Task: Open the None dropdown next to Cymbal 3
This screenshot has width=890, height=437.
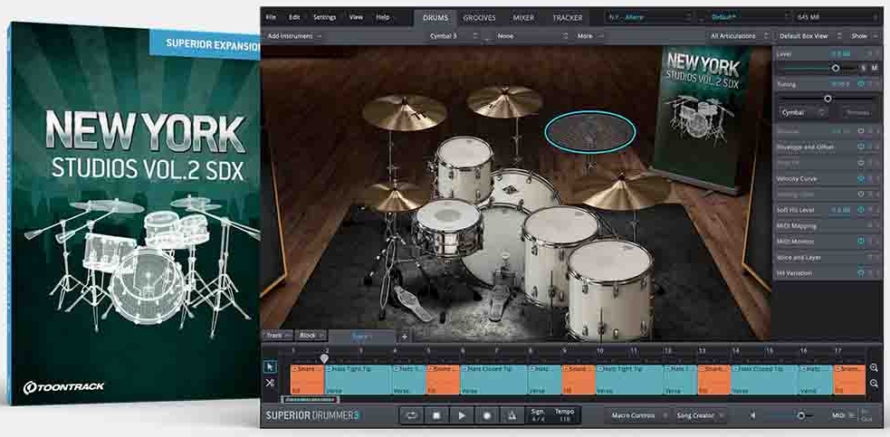Action: pyautogui.click(x=531, y=36)
